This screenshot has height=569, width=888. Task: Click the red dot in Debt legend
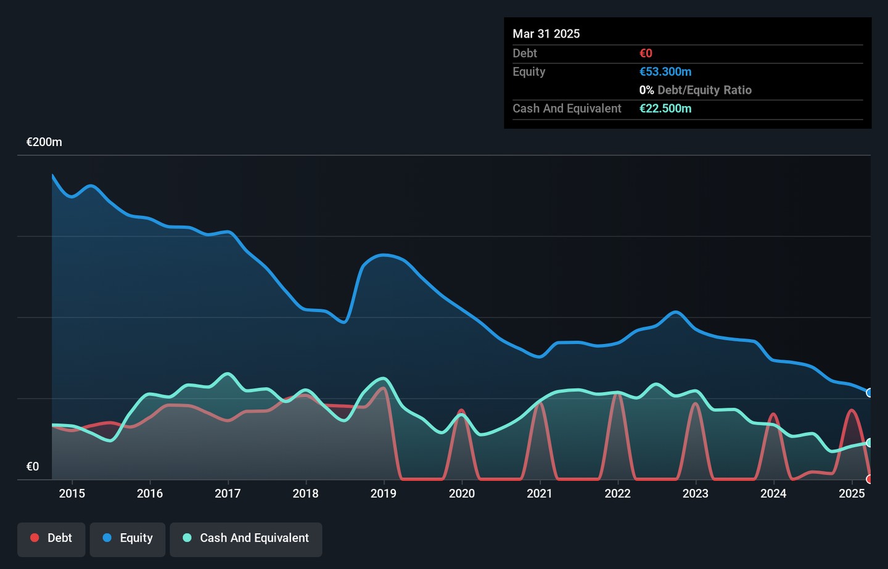point(35,538)
